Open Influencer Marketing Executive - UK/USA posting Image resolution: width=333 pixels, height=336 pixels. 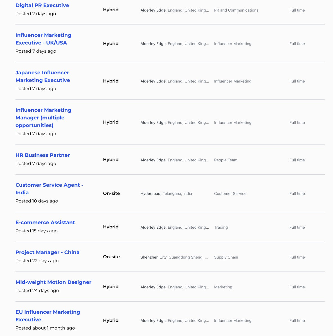pos(43,39)
